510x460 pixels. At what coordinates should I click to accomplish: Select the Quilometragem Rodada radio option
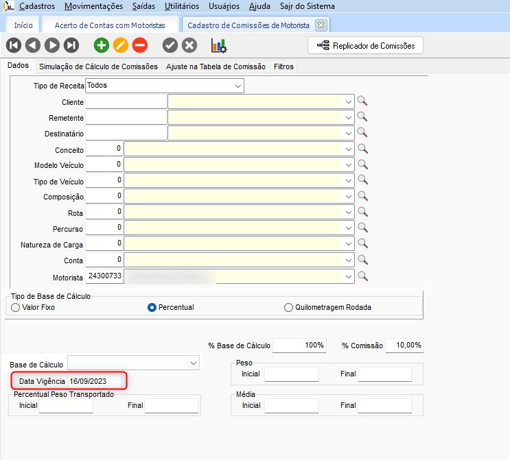tap(288, 307)
